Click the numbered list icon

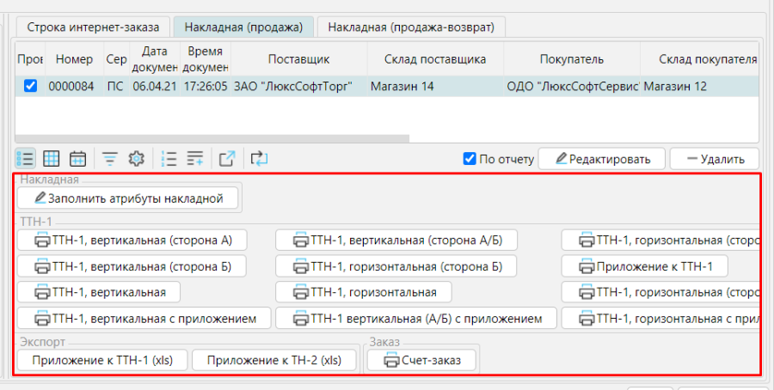169,158
